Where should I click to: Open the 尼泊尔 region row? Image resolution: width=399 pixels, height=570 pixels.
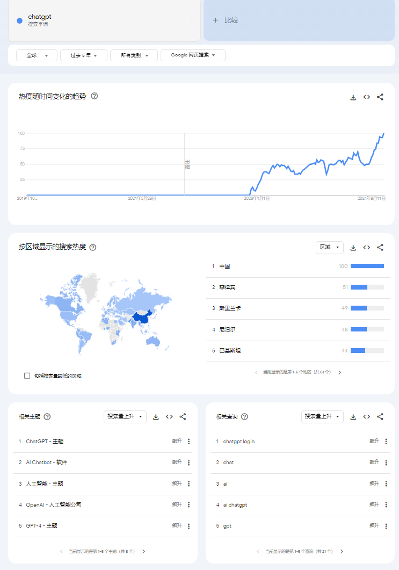pos(298,330)
